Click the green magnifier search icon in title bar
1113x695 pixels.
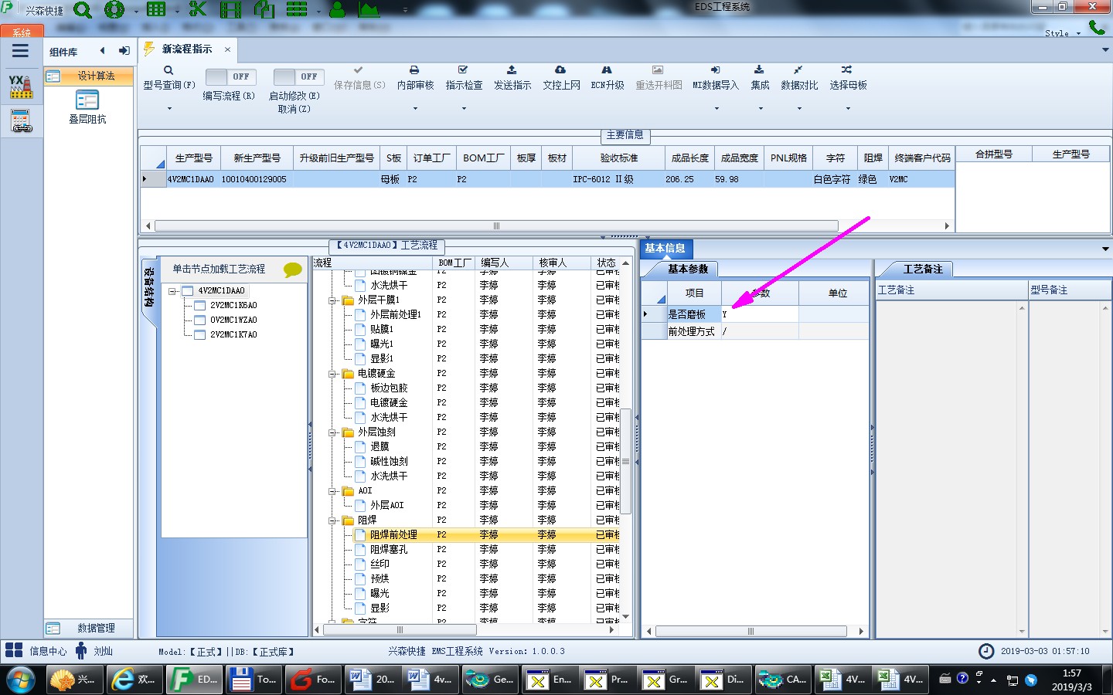pyautogui.click(x=82, y=10)
